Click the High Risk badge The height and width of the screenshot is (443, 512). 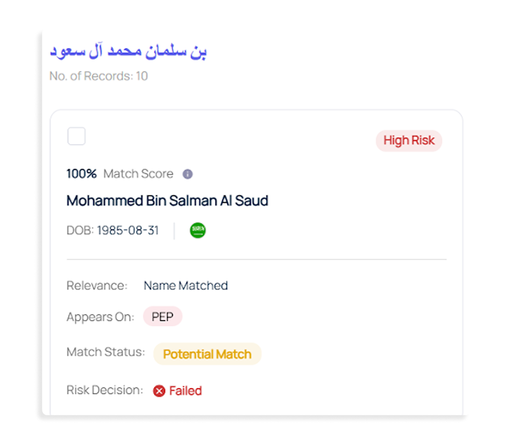click(x=409, y=141)
